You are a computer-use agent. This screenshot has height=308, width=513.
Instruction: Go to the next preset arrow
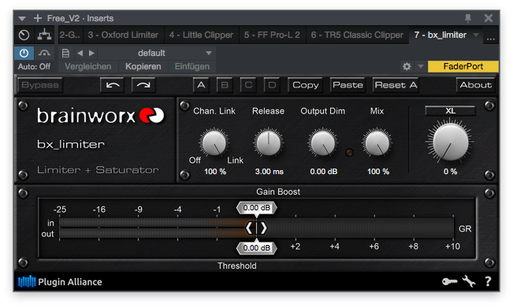click(x=91, y=53)
